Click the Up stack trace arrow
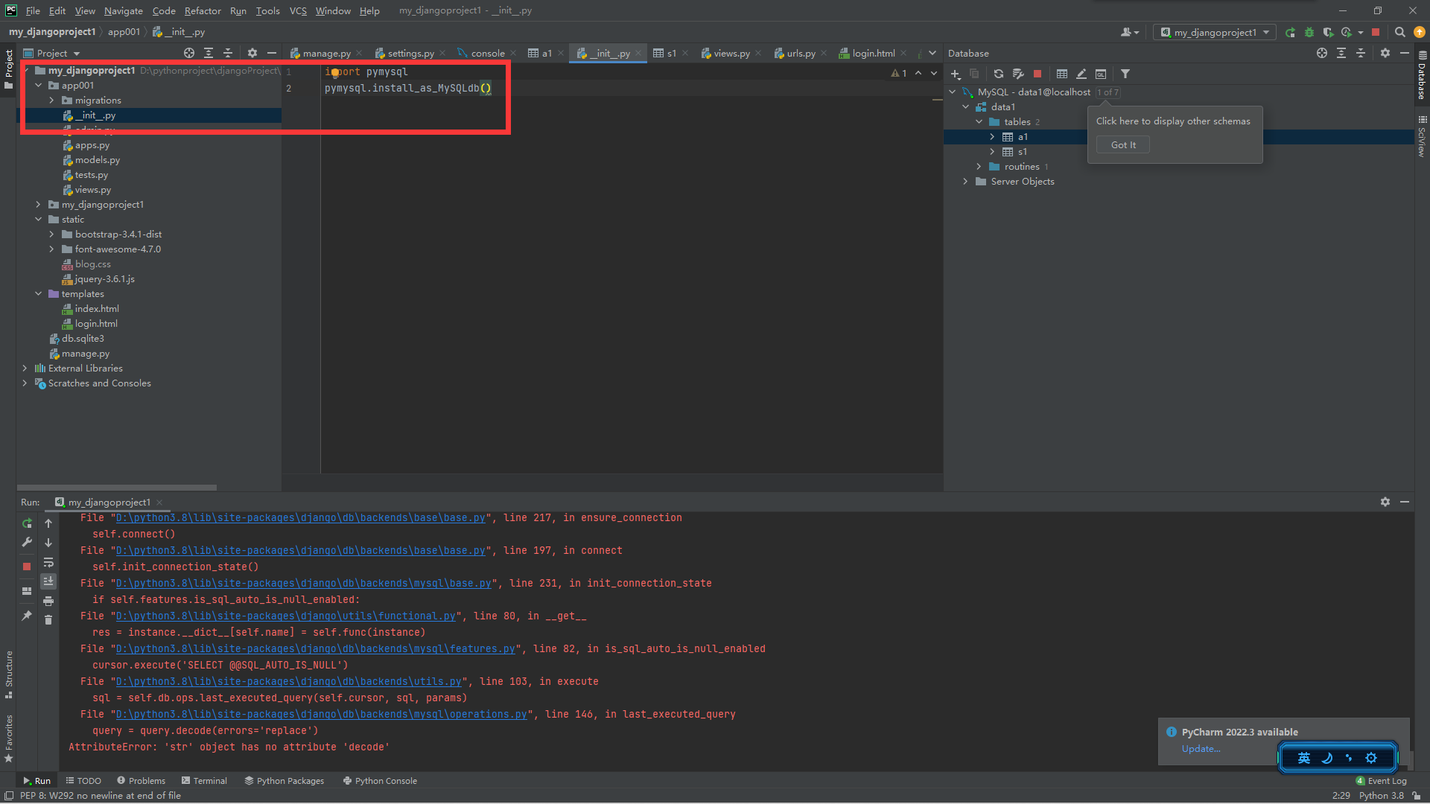 point(48,523)
